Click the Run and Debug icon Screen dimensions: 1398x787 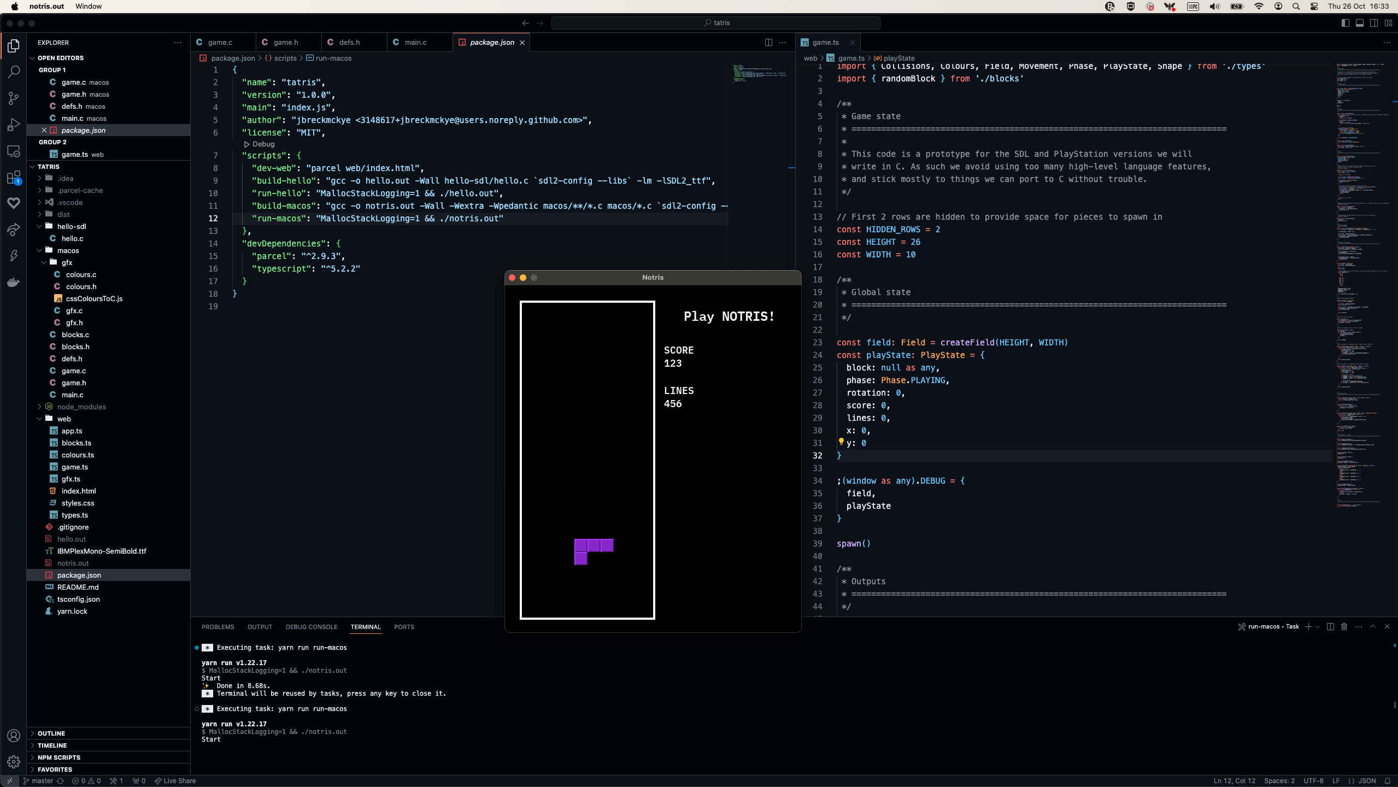[14, 124]
